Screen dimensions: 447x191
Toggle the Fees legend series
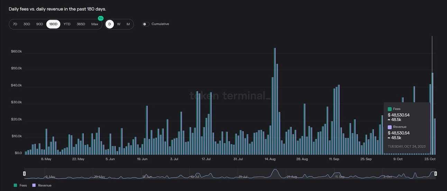click(x=20, y=185)
